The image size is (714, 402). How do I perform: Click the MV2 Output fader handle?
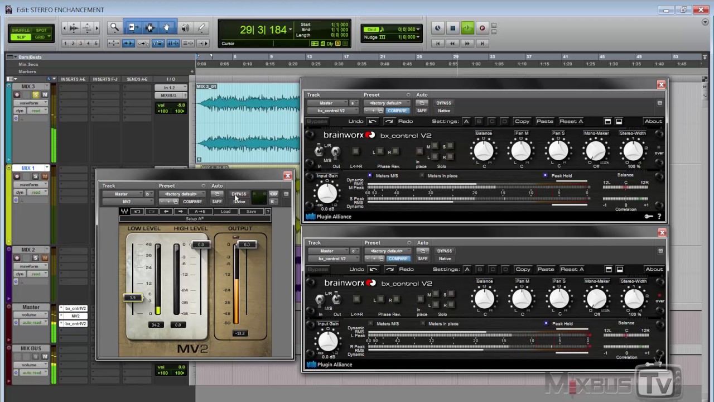[246, 245]
